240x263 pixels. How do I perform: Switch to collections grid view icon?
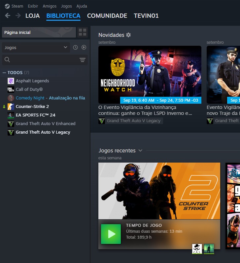pyautogui.click(x=83, y=32)
